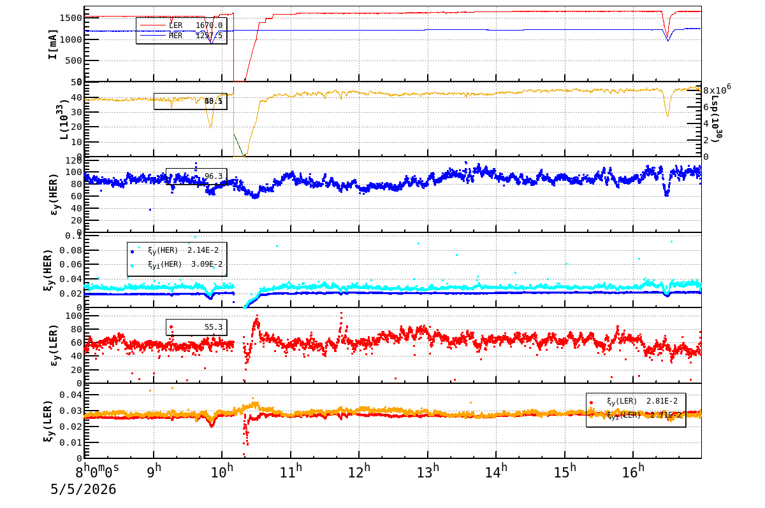The width and height of the screenshot is (765, 508).
Task: Click the L(10^33) luminosity axis title
Action: tap(62, 120)
